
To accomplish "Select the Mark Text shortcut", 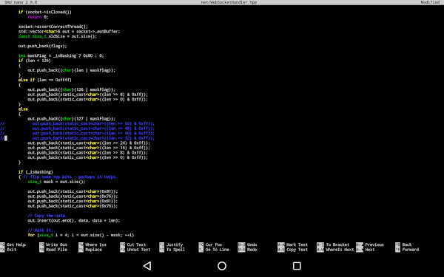I will 297,244.
